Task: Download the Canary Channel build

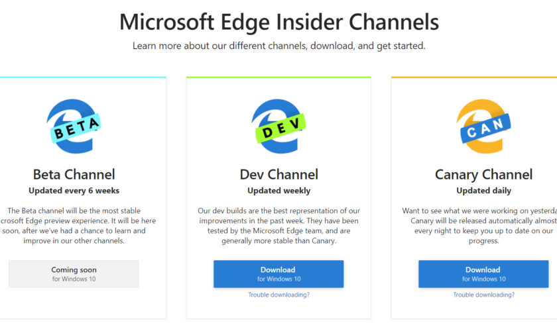Action: (483, 273)
